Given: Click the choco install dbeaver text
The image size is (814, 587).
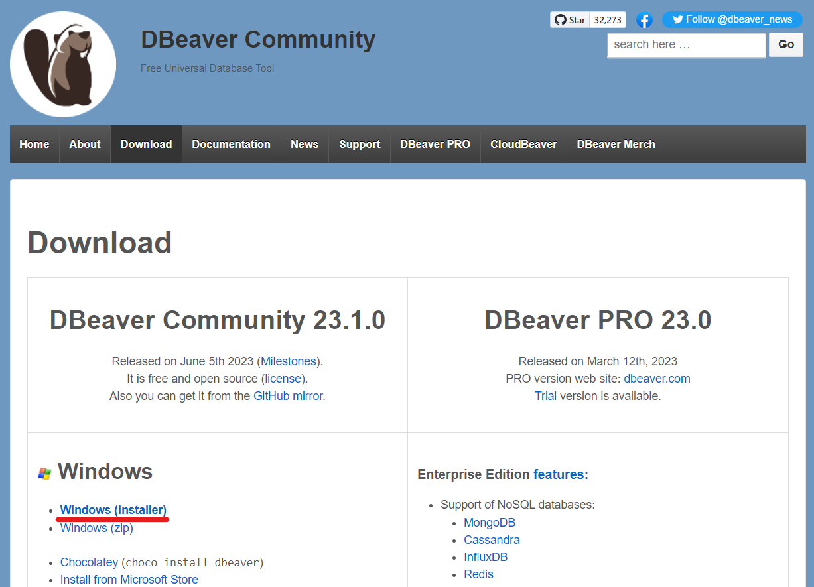Looking at the screenshot, I should [x=192, y=563].
